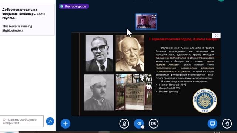Open the BigBlueButton link
237x133 pixels.
click(12, 30)
